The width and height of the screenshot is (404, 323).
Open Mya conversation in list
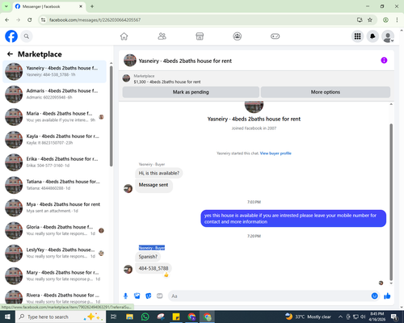click(x=54, y=208)
